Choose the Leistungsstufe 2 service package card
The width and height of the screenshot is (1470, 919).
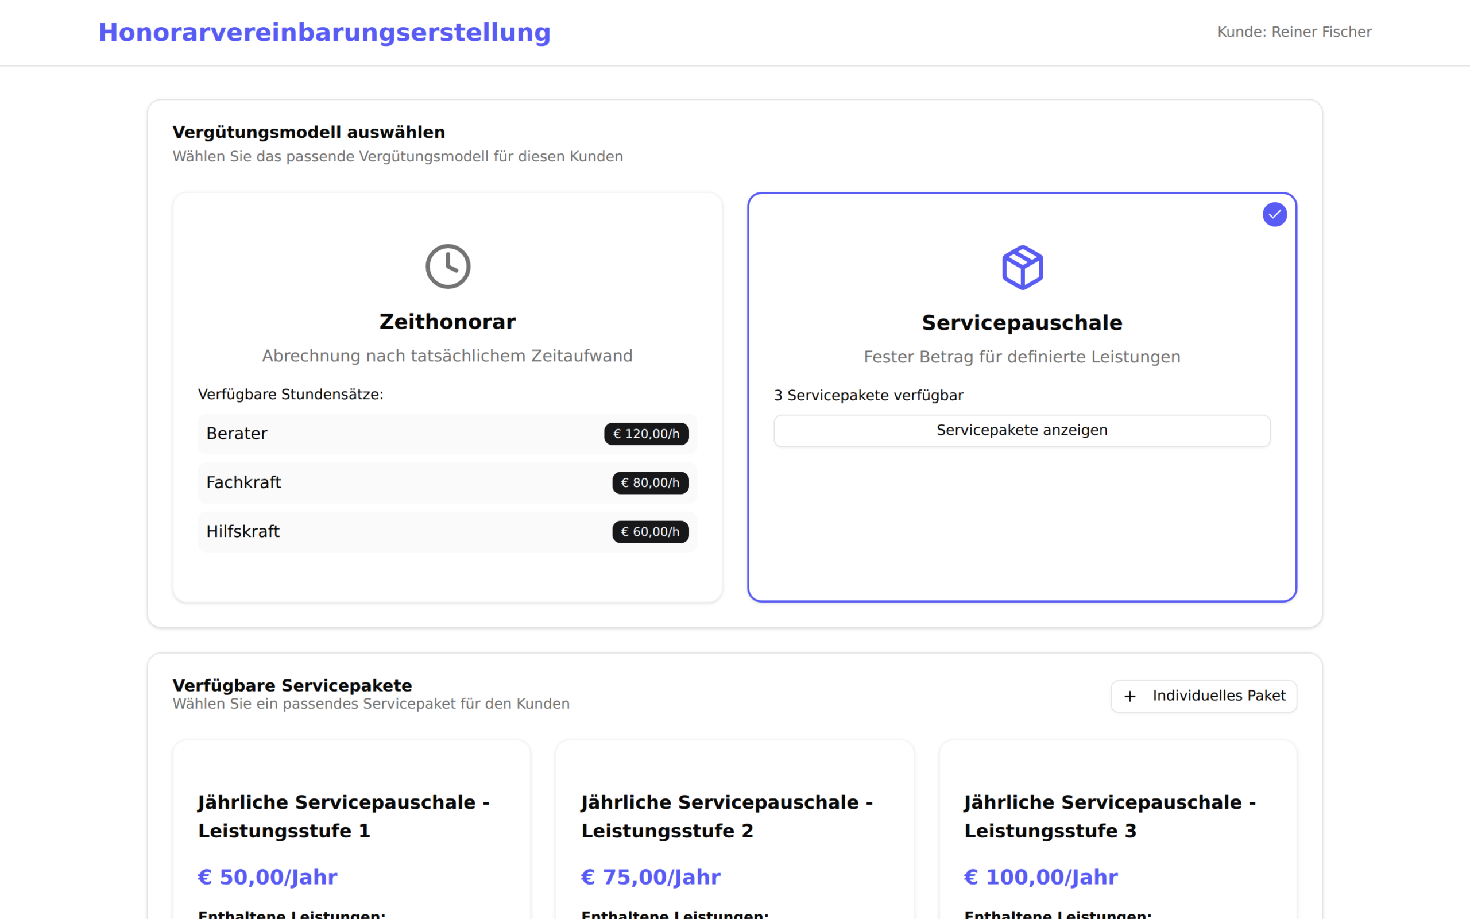(734, 829)
